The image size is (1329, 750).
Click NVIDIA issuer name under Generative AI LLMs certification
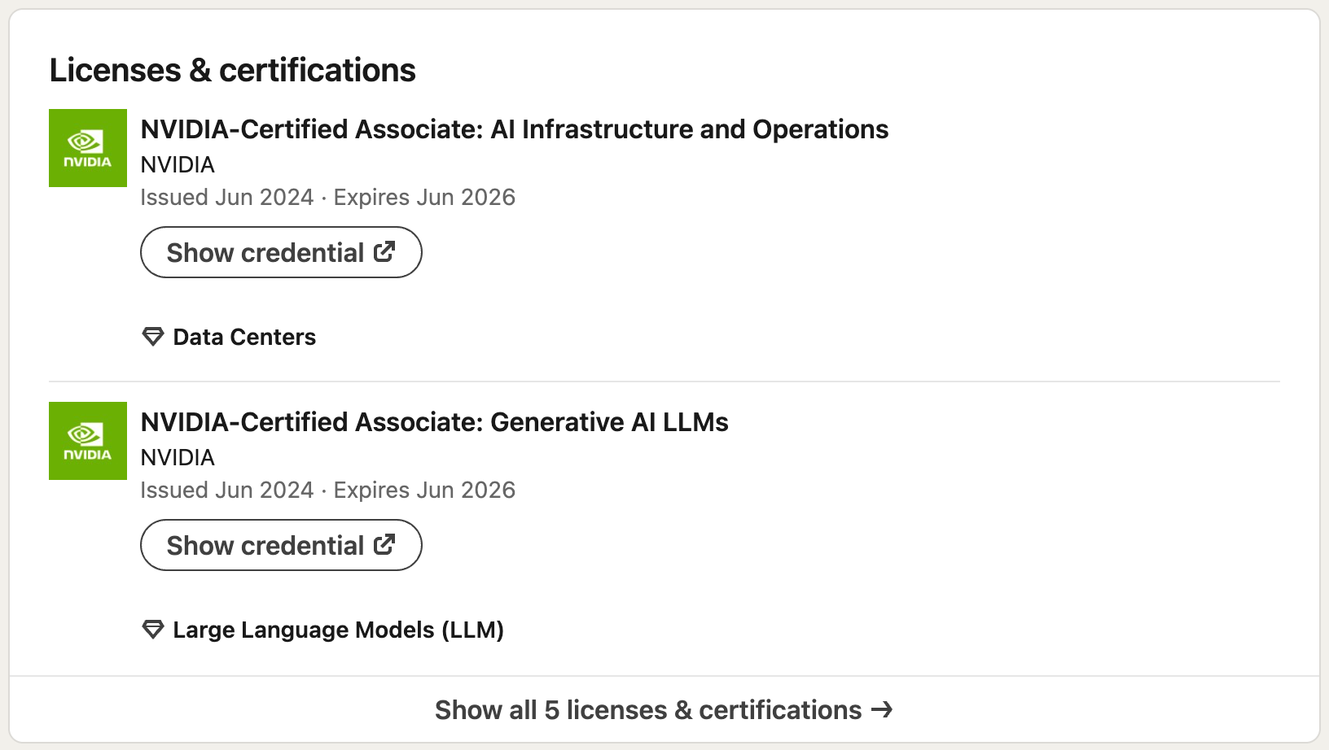(178, 457)
